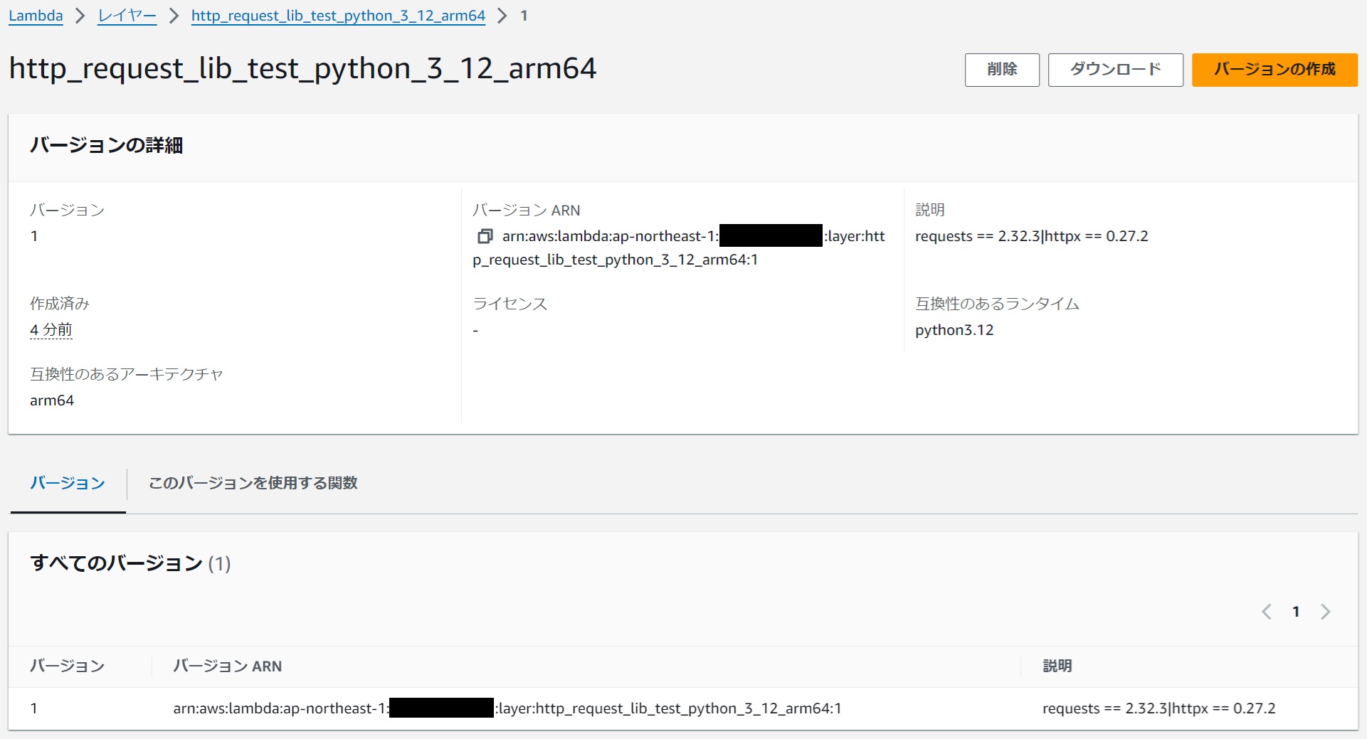
Task: Open the バージョンの作成 button
Action: 1274,70
